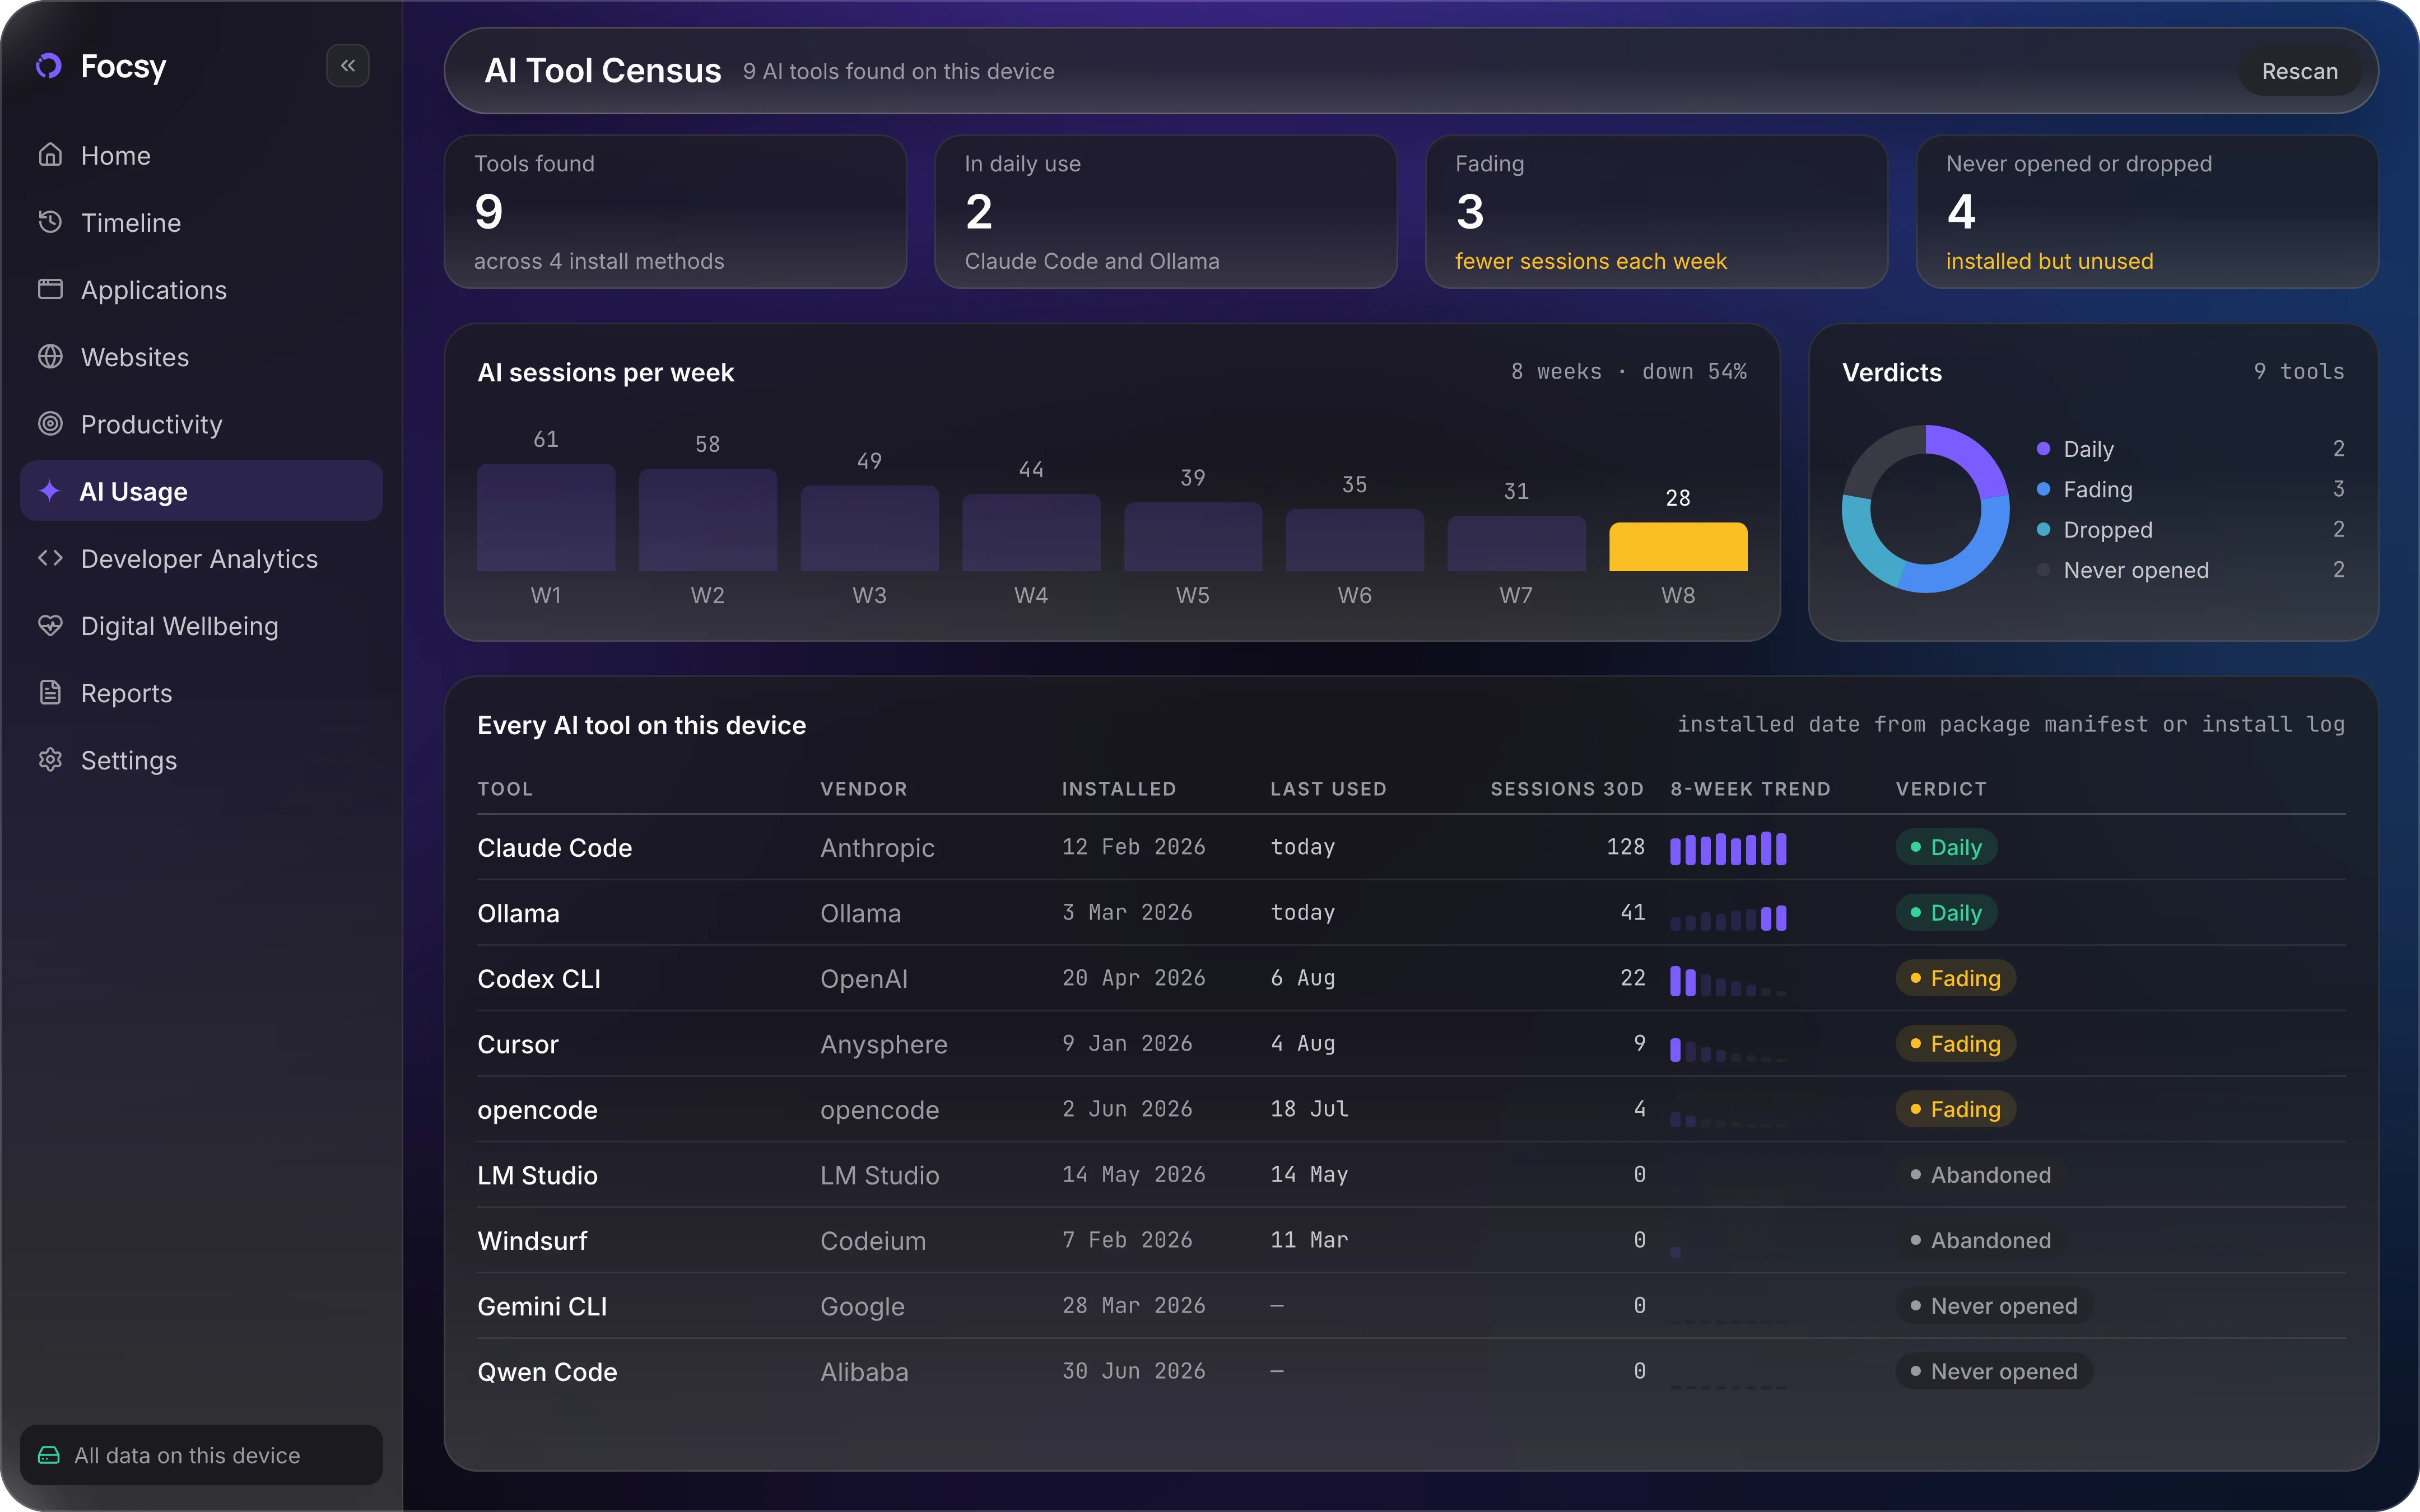Screen dimensions: 2420x1512
Task: Open the Tools found summary card
Action: 675,212
